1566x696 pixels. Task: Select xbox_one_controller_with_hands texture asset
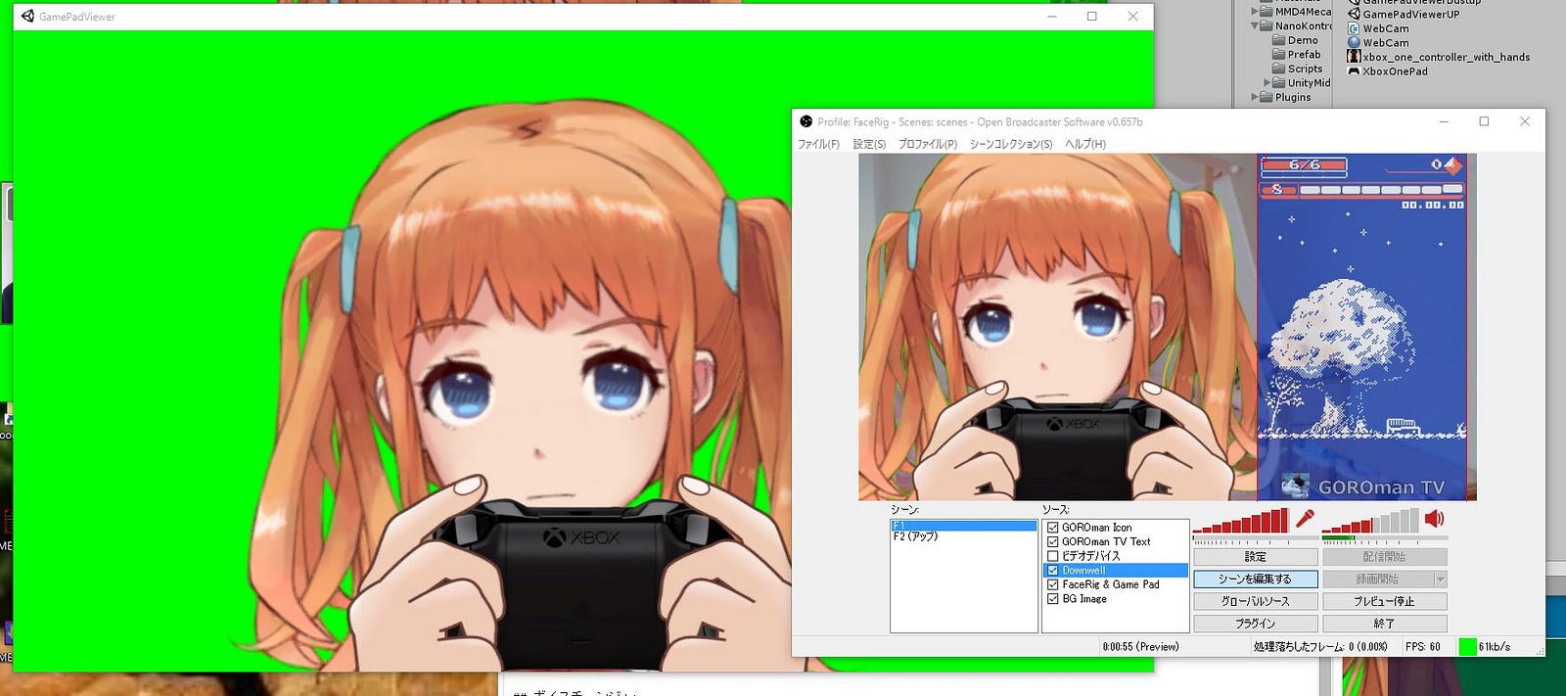(x=1439, y=57)
